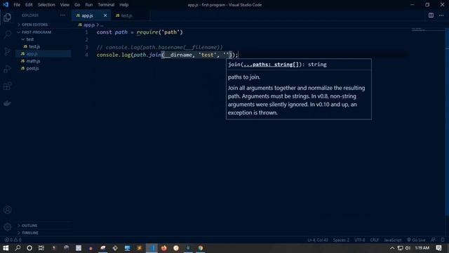Open the Accounts menu icon

[8, 209]
